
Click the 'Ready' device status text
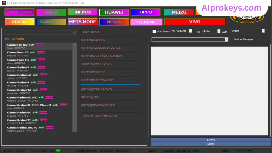(21, 151)
